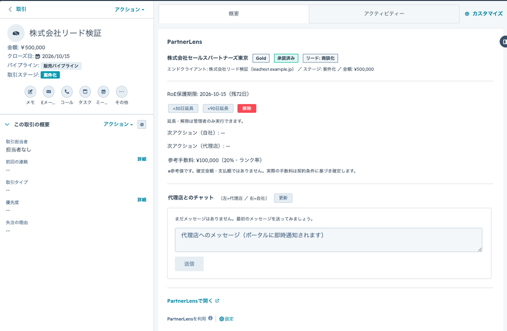Extend RoE by clicking +30日延長
The width and height of the screenshot is (507, 331).
183,109
